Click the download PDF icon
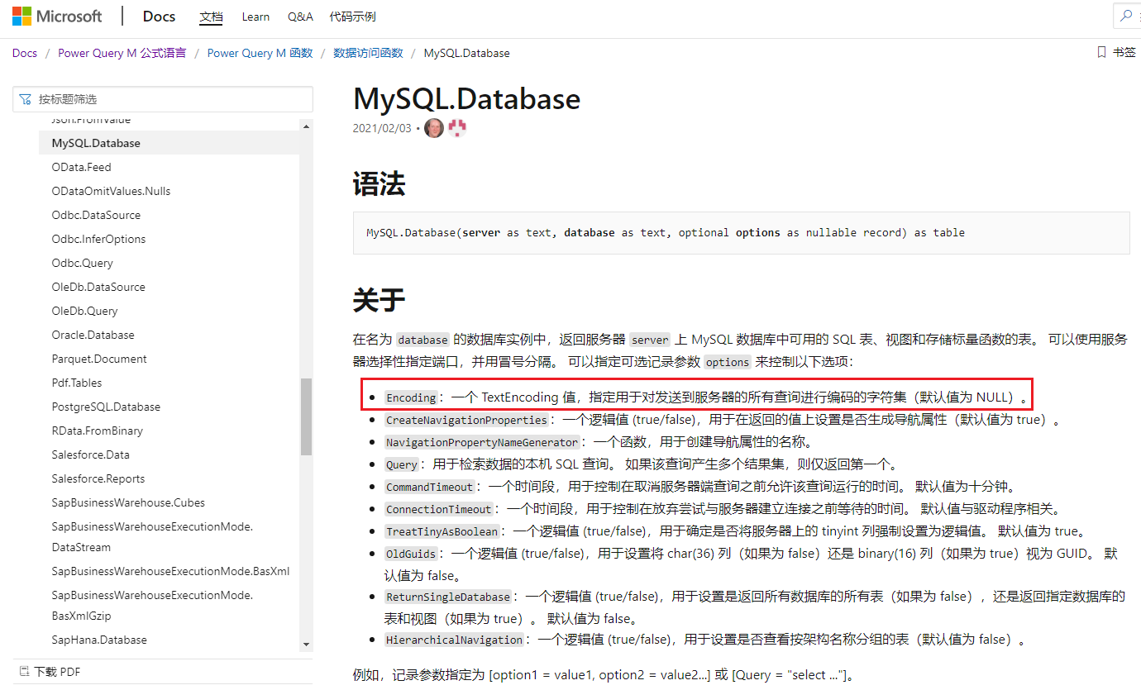 22,672
